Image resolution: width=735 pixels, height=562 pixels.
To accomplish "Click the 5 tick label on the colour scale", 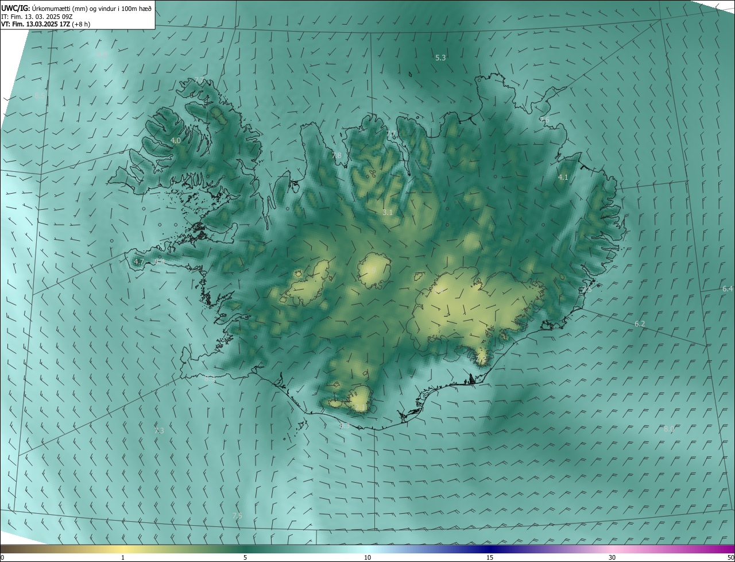I will pos(245,557).
